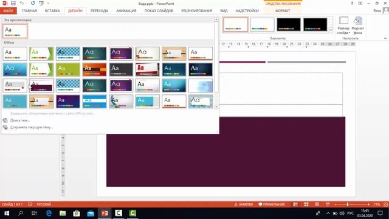Click Поиск тем browse icon
Image resolution: width=389 pixels, height=219 pixels.
(x=5, y=120)
